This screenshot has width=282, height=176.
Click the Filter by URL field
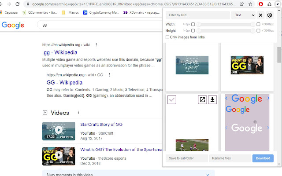(x=198, y=15)
